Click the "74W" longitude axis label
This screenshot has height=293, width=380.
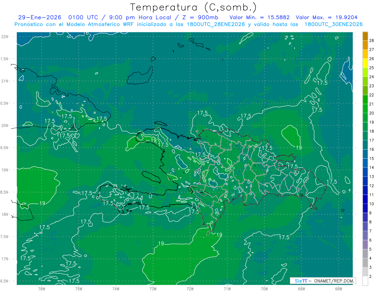click(x=116, y=289)
